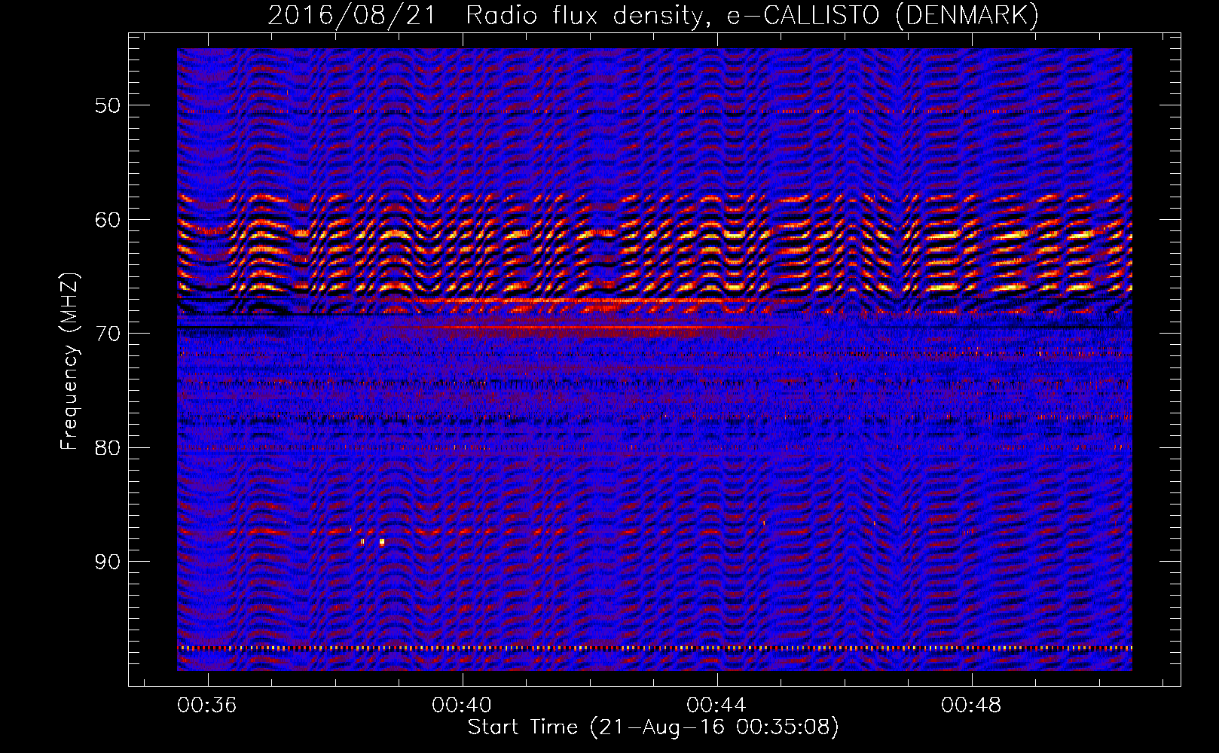Screen dimensions: 1219x753
Task: Click the '00:36' time tick label
Action: pos(207,705)
